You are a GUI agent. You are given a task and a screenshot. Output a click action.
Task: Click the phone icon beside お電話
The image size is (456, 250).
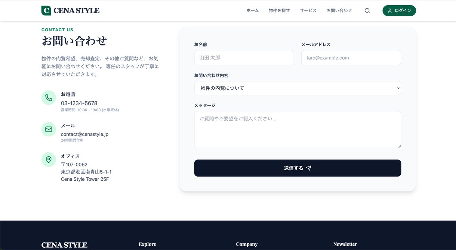point(49,98)
